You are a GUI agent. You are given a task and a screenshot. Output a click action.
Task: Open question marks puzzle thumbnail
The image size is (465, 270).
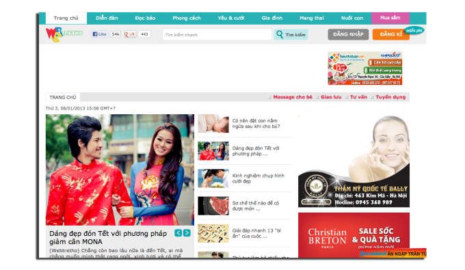213,233
